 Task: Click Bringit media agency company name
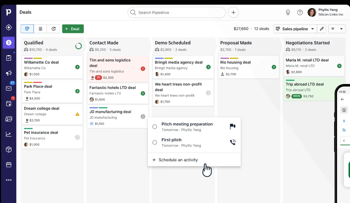click(x=171, y=68)
